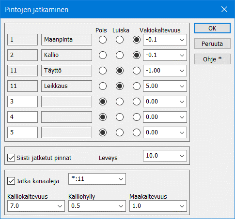Click surface number field containing 3
The height and width of the screenshot is (219, 235).
point(22,102)
